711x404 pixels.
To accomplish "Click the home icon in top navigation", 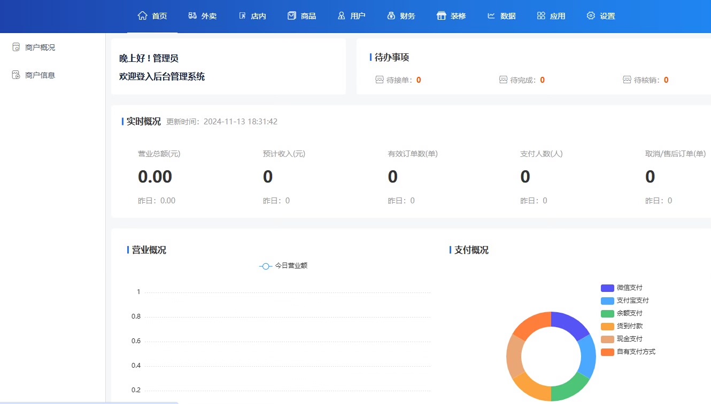I will [x=142, y=16].
